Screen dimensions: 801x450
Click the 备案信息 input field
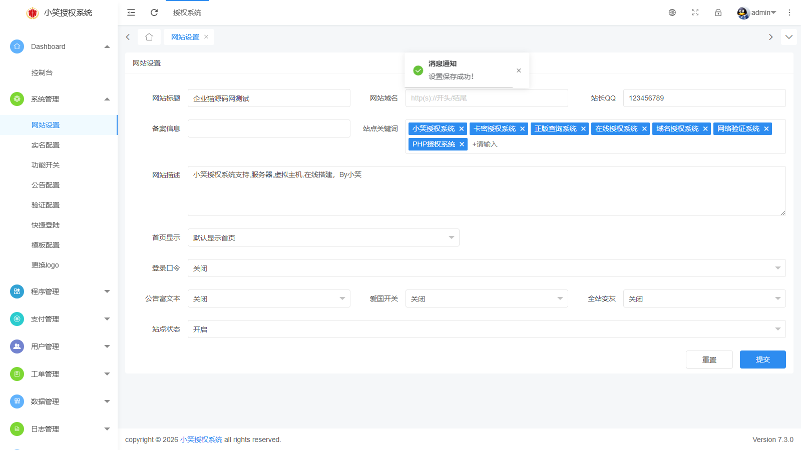269,128
